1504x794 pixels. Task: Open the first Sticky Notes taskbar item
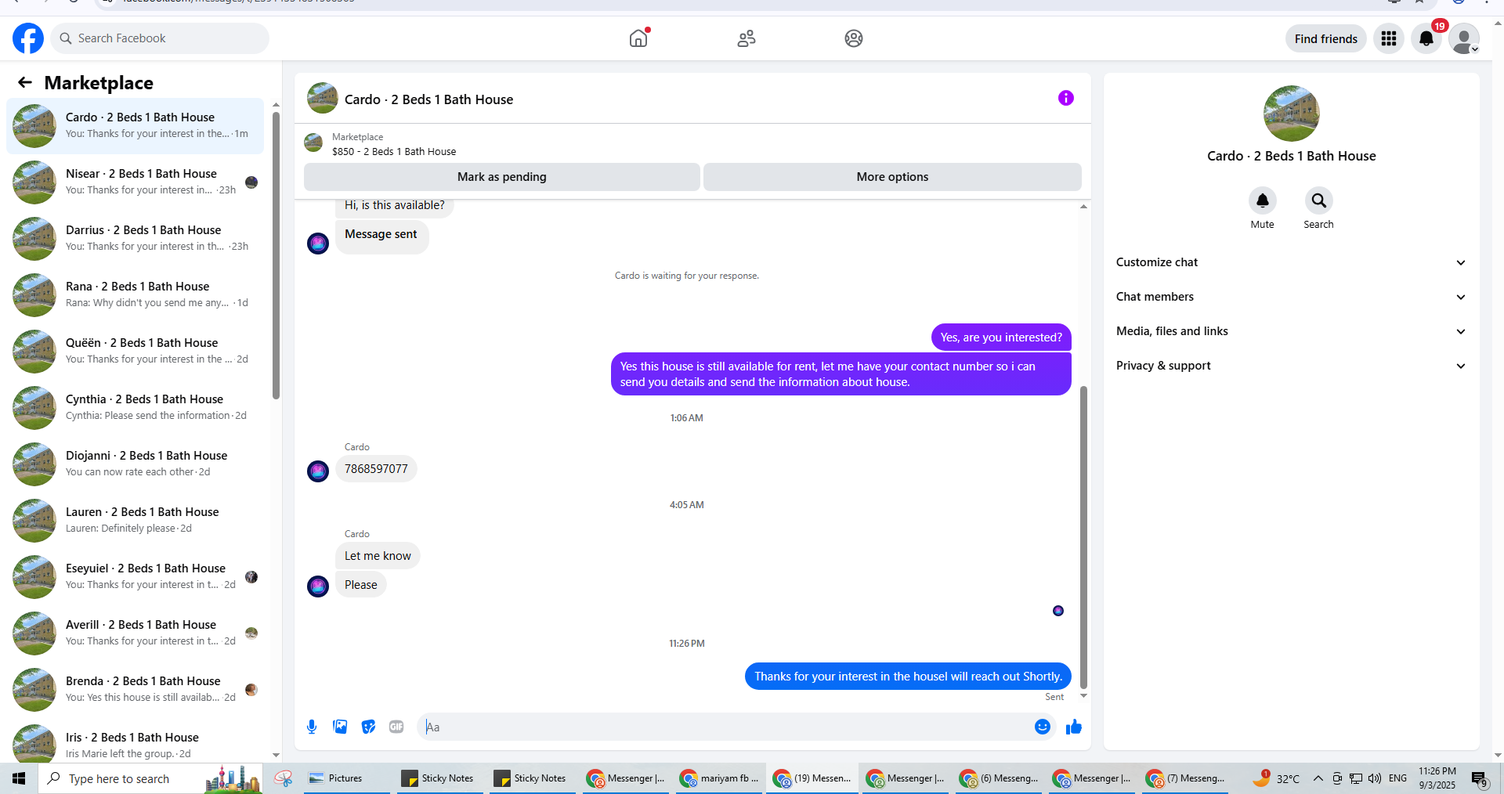439,778
